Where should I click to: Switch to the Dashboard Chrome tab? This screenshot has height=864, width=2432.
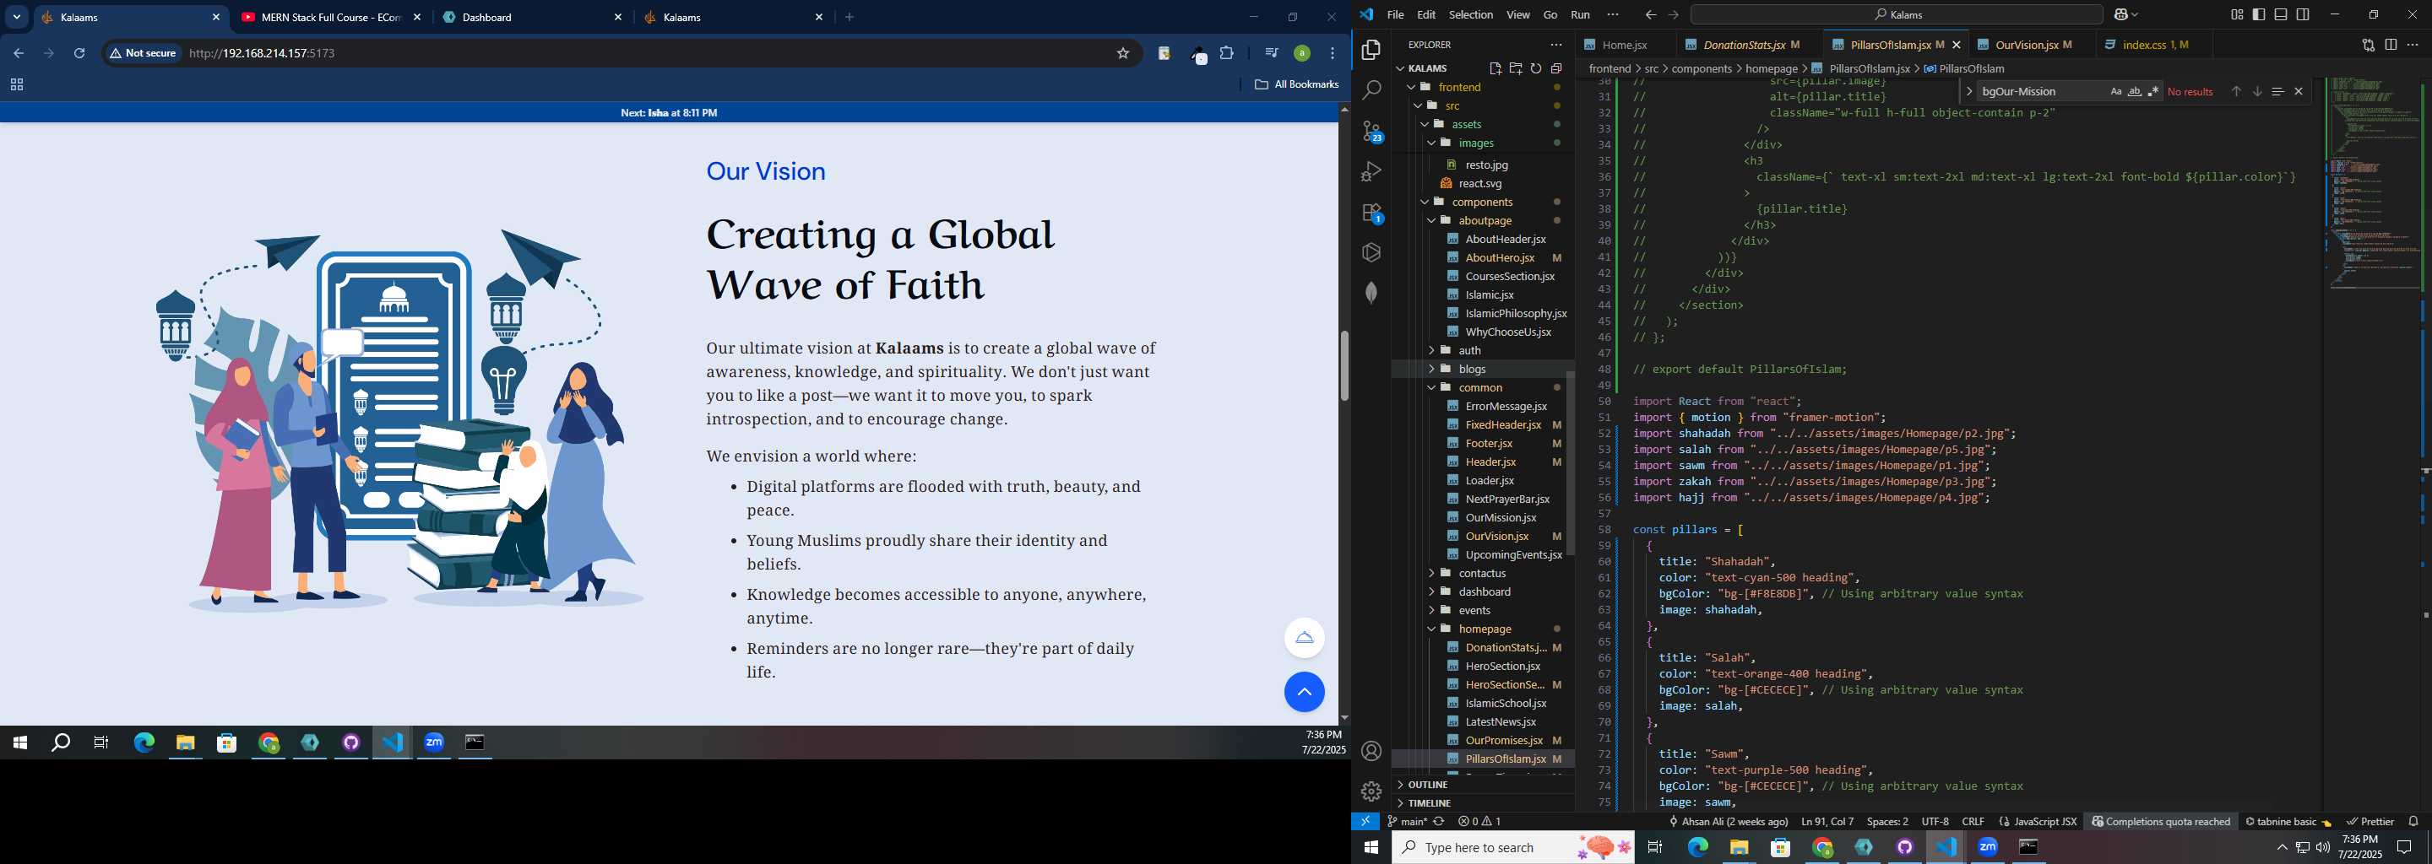click(531, 17)
